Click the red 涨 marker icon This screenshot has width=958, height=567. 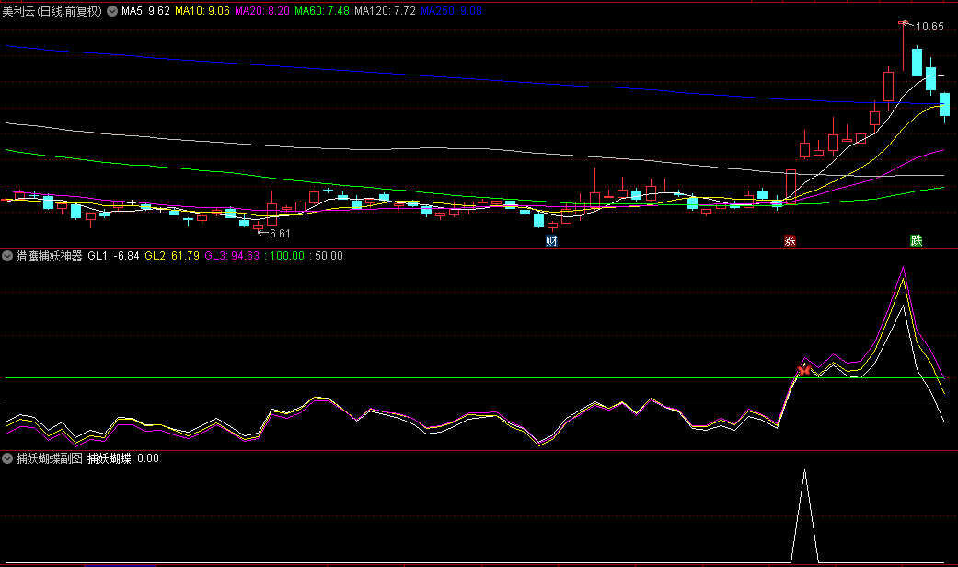[x=789, y=241]
